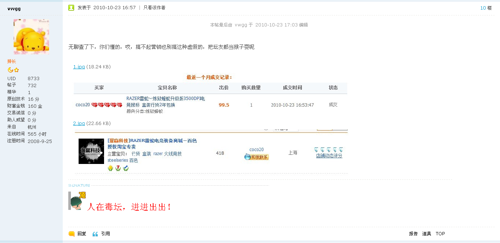
Task: Click the signature soldier 顶 image
Action: [x=77, y=201]
